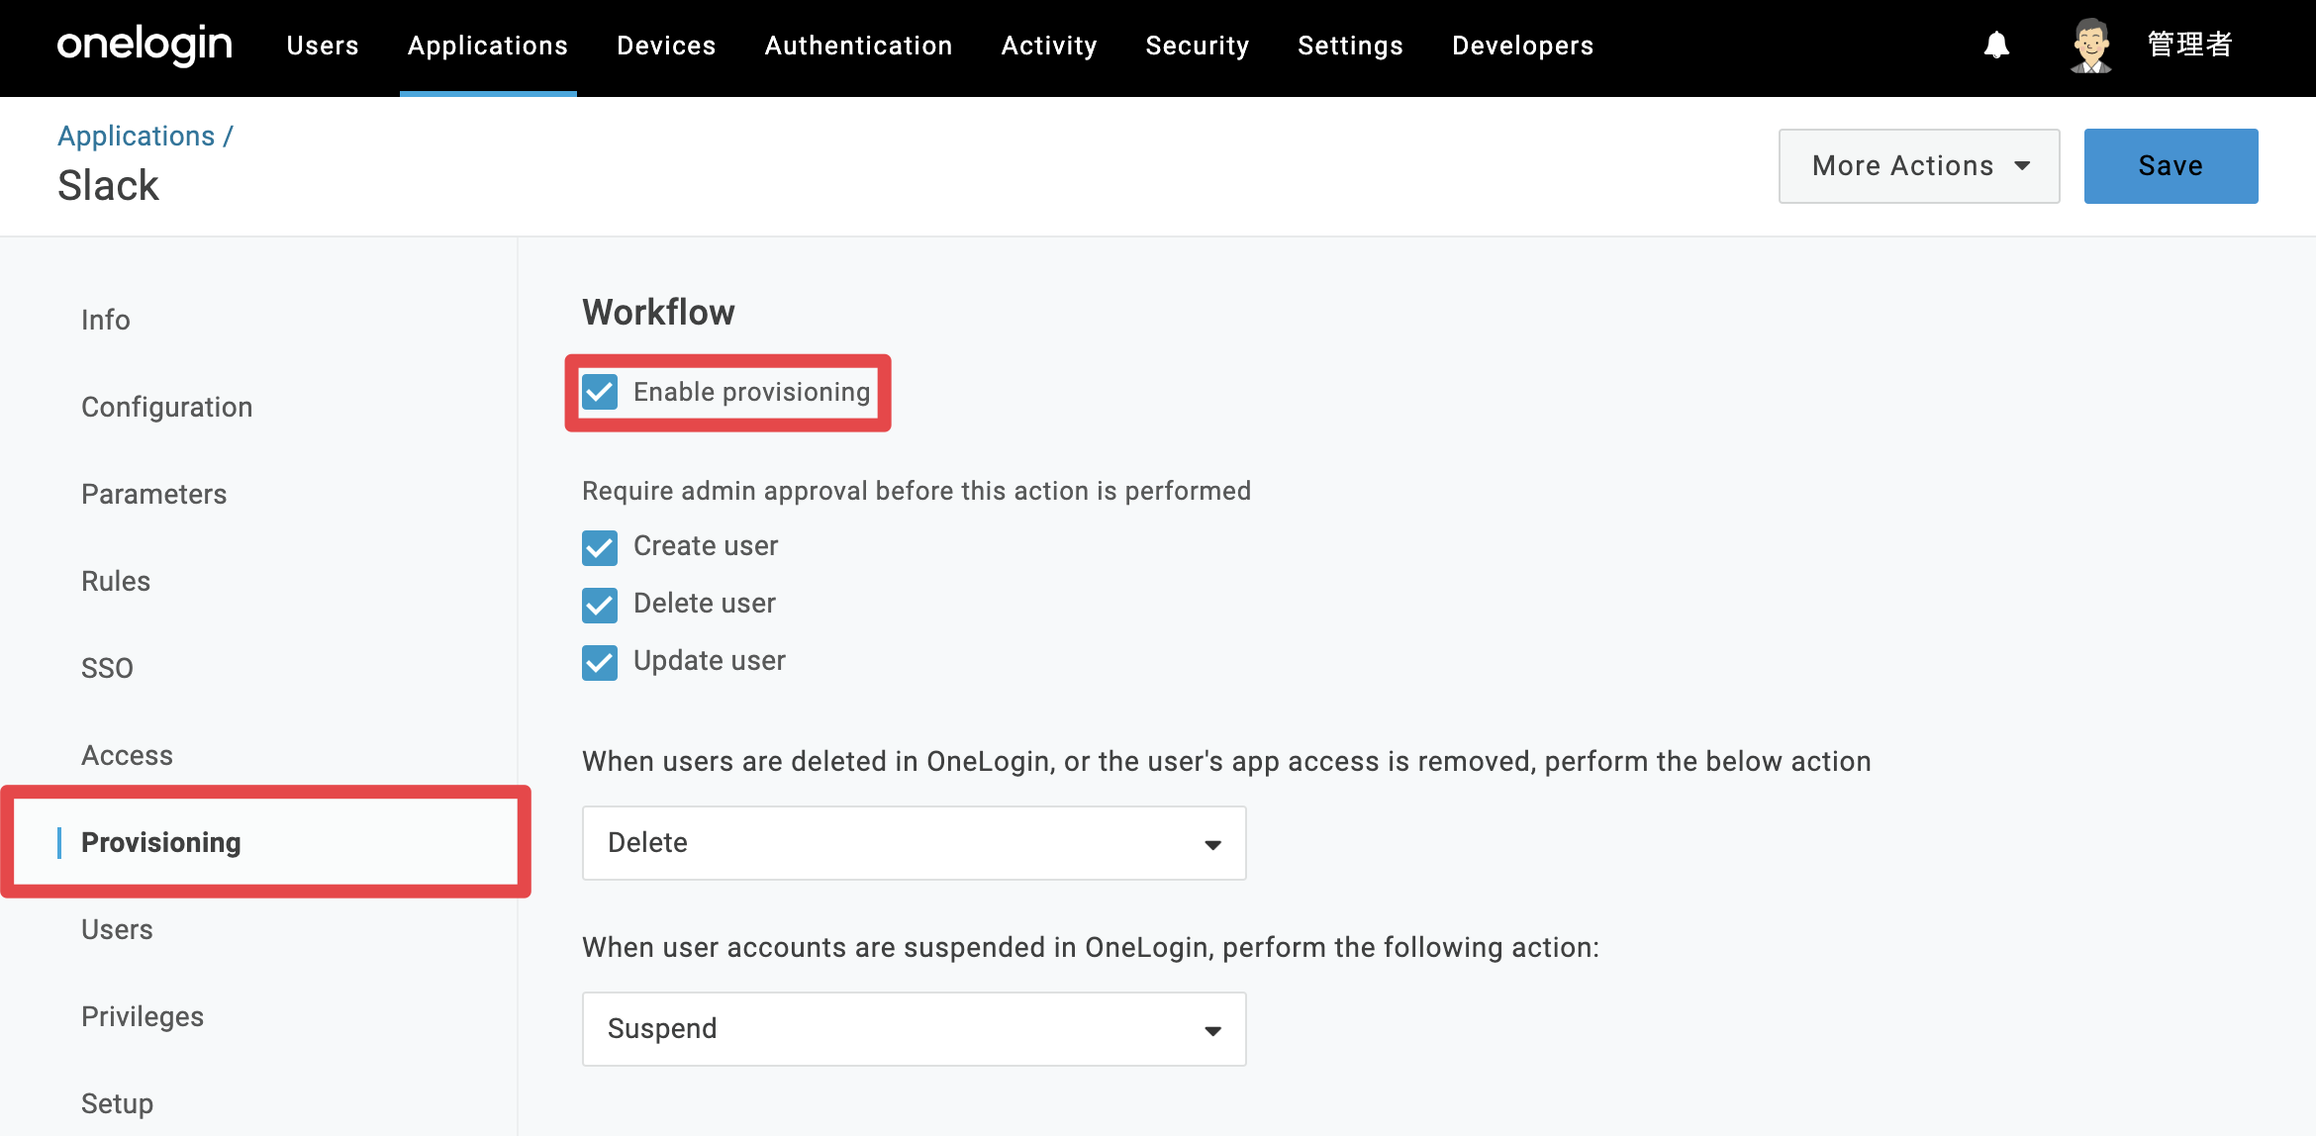Image resolution: width=2316 pixels, height=1136 pixels.
Task: Switch to the Parameters sidebar tab
Action: coord(153,494)
